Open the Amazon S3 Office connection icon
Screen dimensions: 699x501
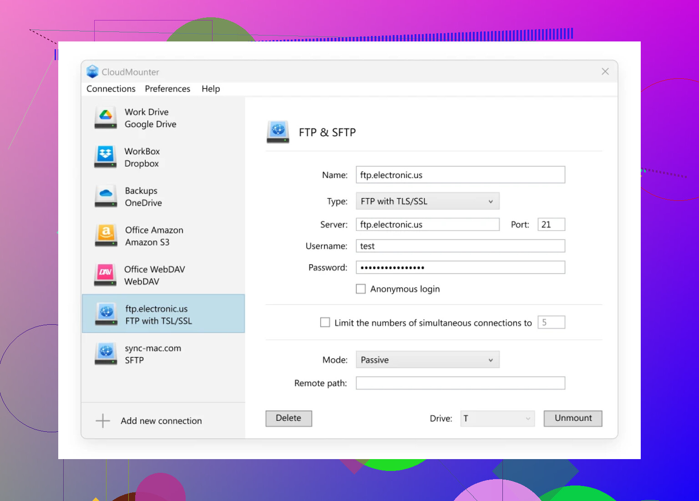click(x=106, y=235)
